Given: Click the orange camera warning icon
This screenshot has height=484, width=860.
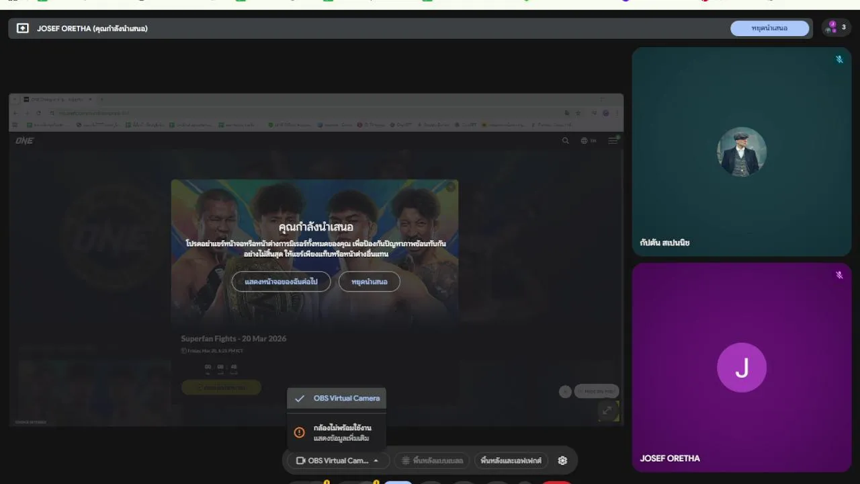Looking at the screenshot, I should pyautogui.click(x=300, y=432).
